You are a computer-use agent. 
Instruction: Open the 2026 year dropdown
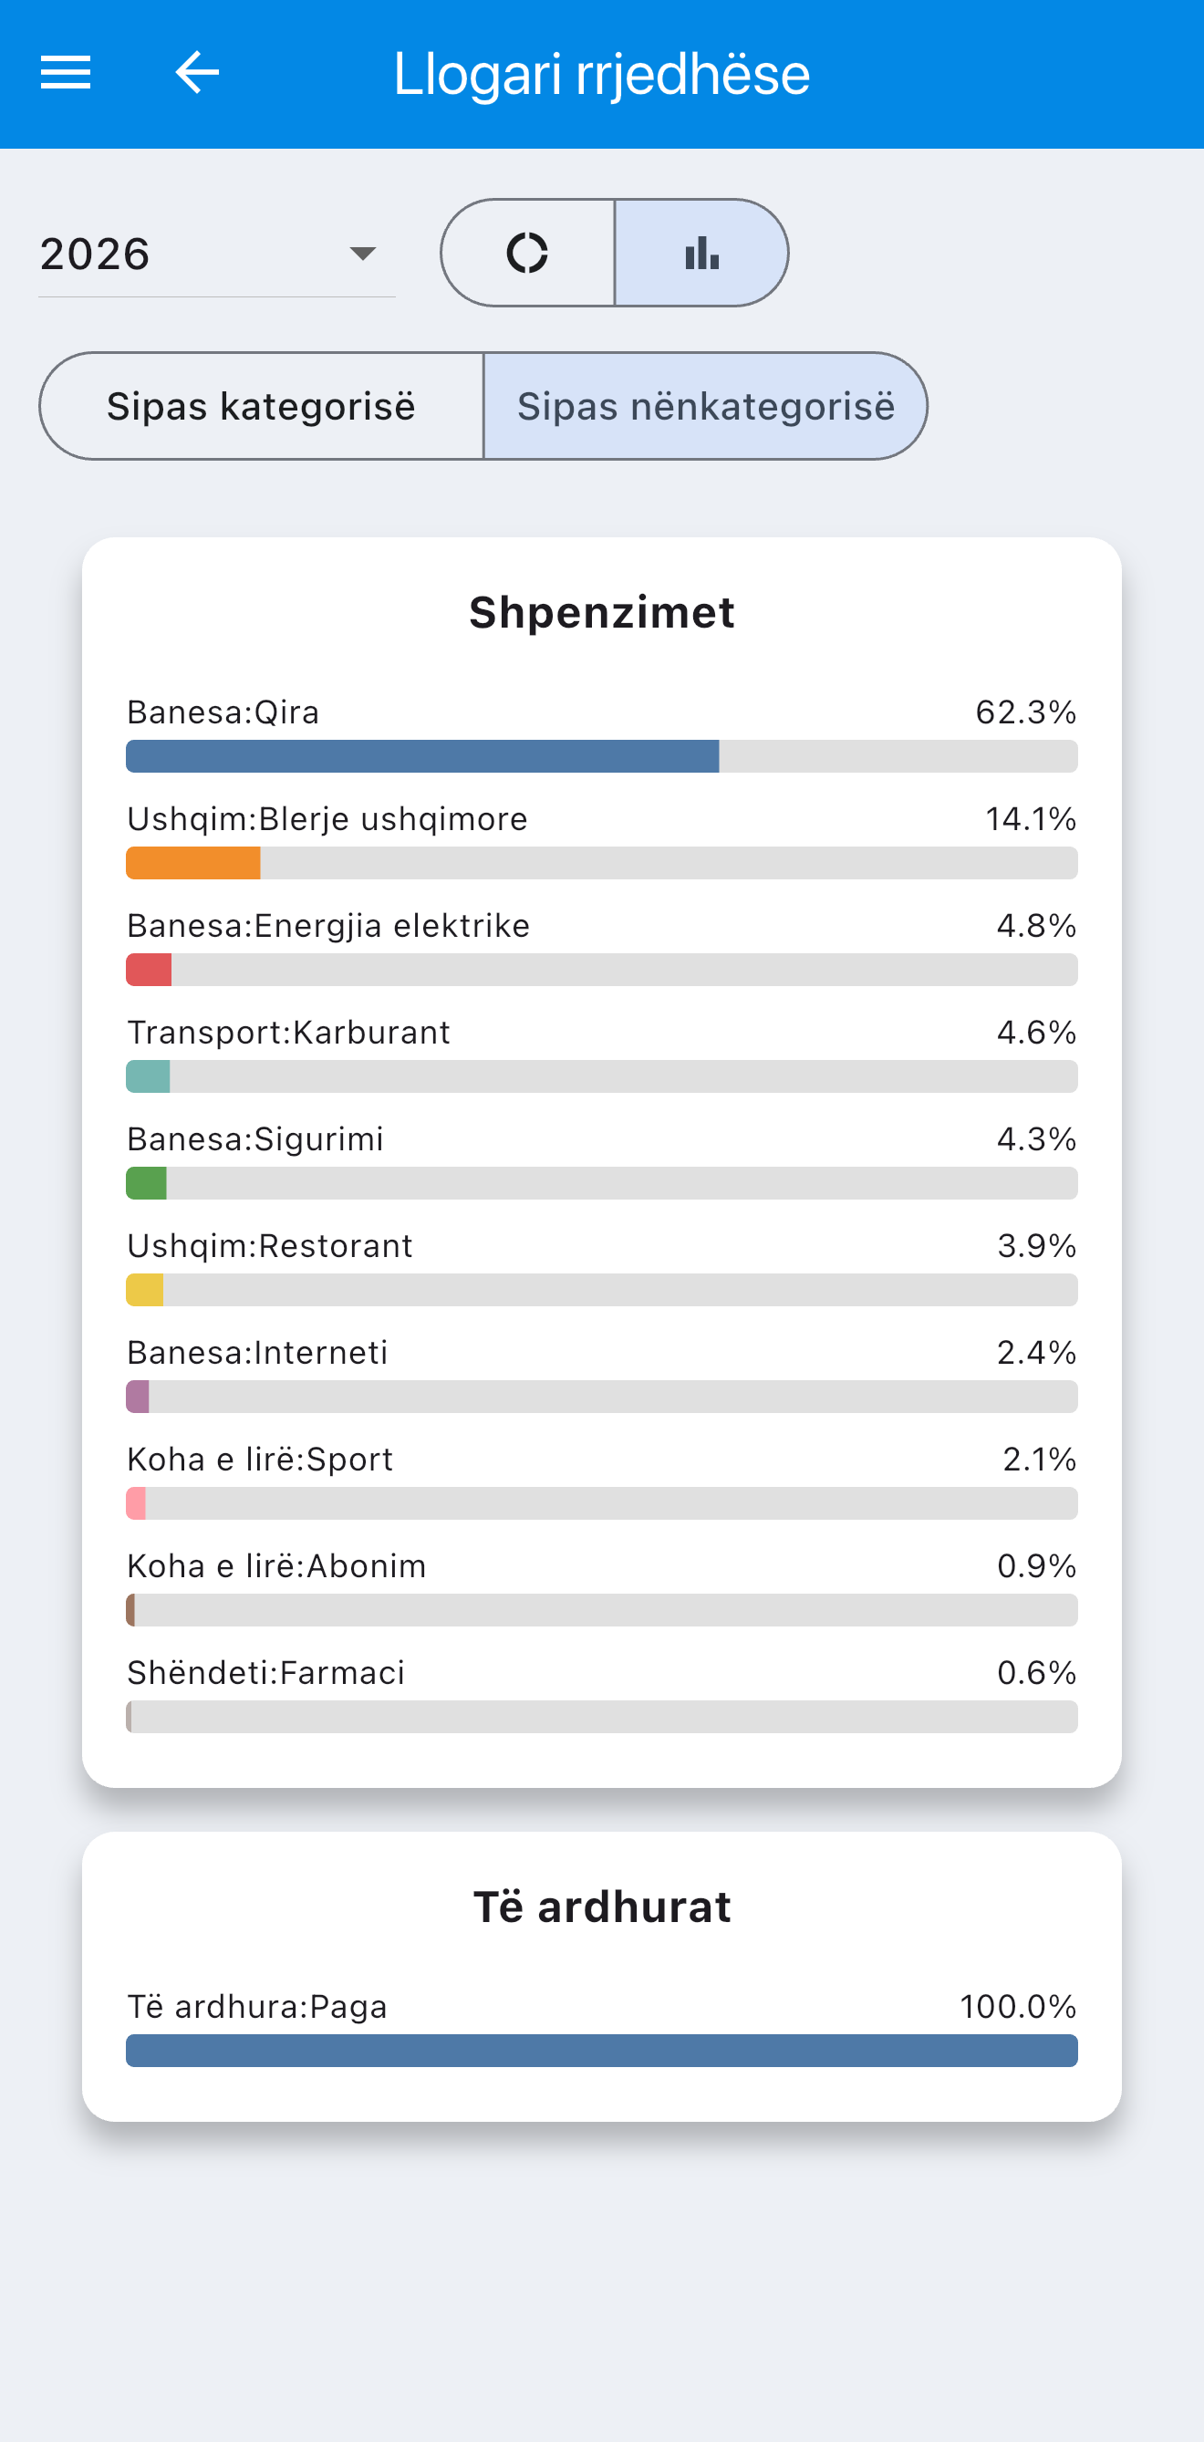(216, 255)
